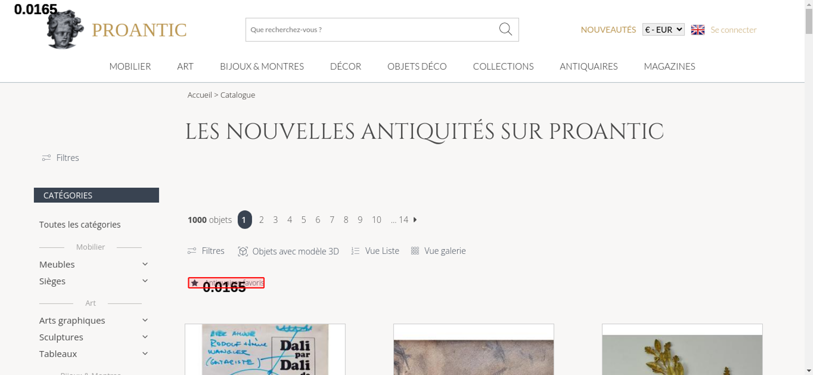Go to next page arrow
The width and height of the screenshot is (813, 375).
click(x=415, y=220)
